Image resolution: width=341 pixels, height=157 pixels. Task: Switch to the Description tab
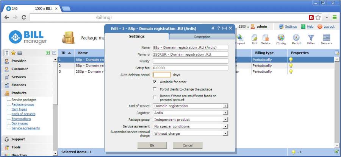click(202, 37)
